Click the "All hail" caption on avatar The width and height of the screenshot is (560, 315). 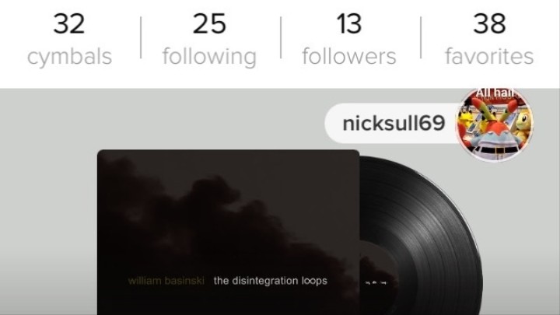[x=495, y=93]
